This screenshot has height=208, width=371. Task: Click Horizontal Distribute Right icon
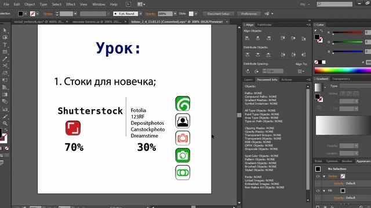[304, 55]
